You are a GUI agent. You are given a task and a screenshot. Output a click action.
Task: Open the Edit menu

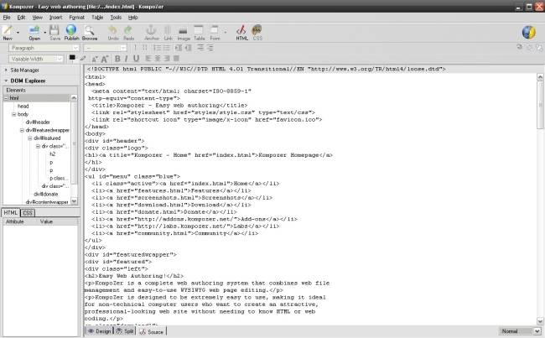click(21, 17)
